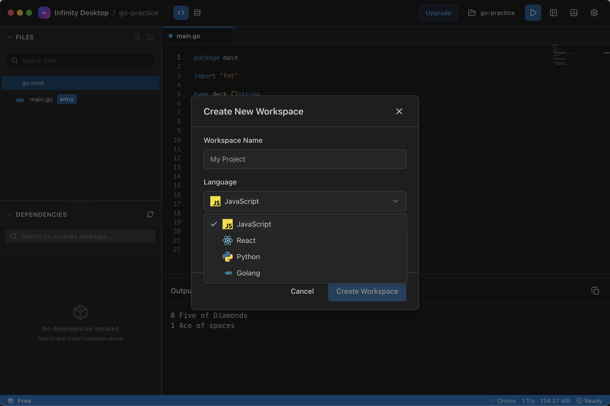
Task: Click the Workspace Name input field
Action: tap(304, 159)
